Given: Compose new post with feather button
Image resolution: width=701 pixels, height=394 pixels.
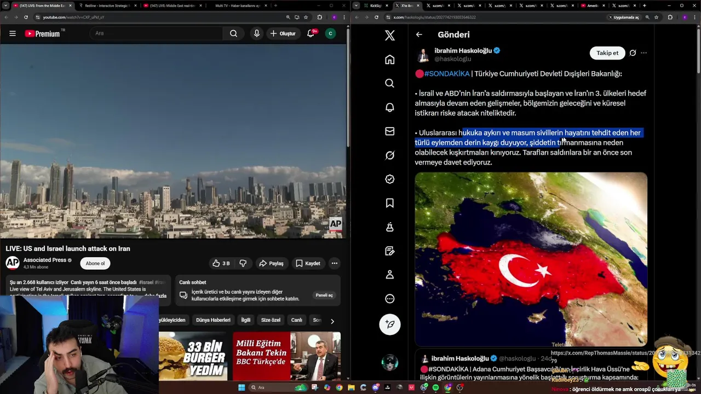Looking at the screenshot, I should (x=389, y=324).
